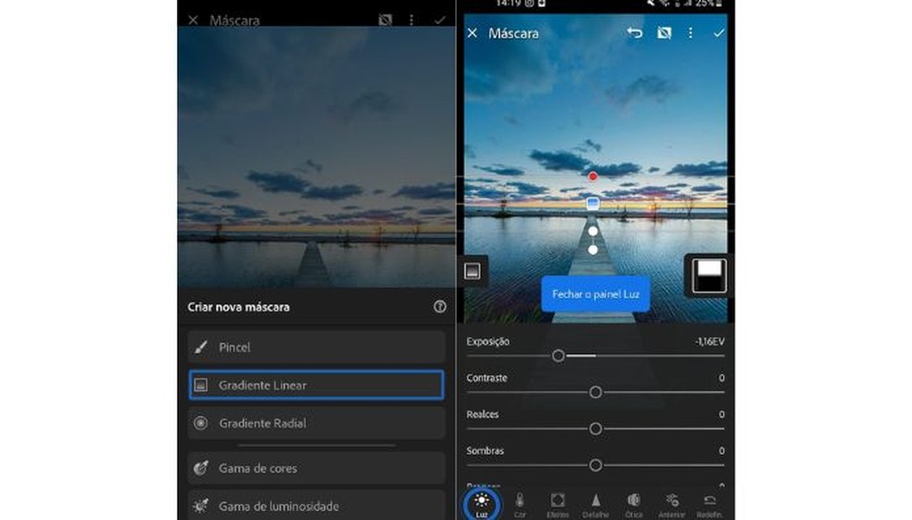Open the Ótica tab
The image size is (912, 520).
pyautogui.click(x=634, y=505)
